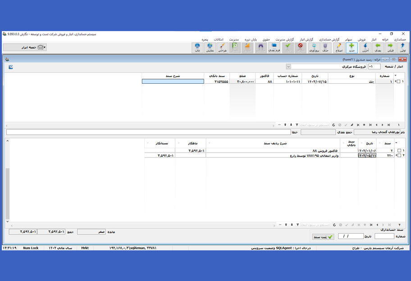This screenshot has width=411, height=281.
Task: Click the حذف (Delete) trash toolbar icon
Action: 325,48
